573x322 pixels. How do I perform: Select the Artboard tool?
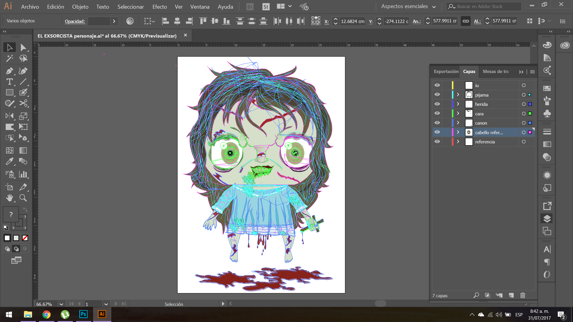coord(10,187)
